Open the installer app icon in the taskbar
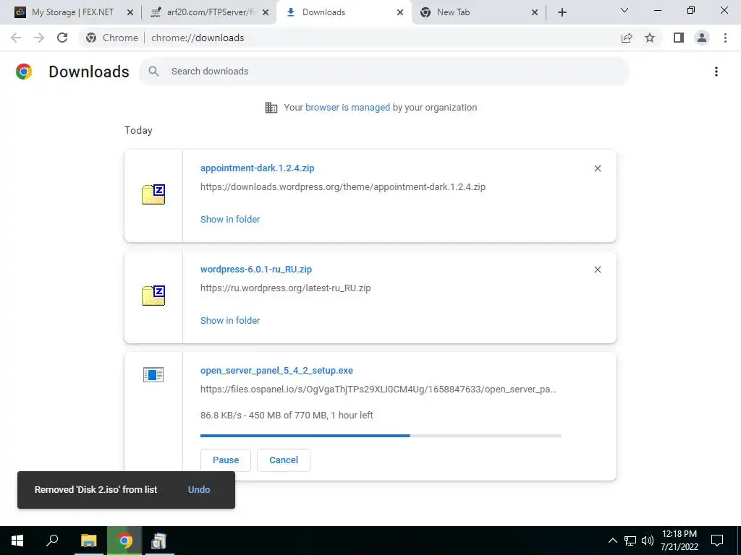This screenshot has height=555, width=741. pyautogui.click(x=158, y=541)
